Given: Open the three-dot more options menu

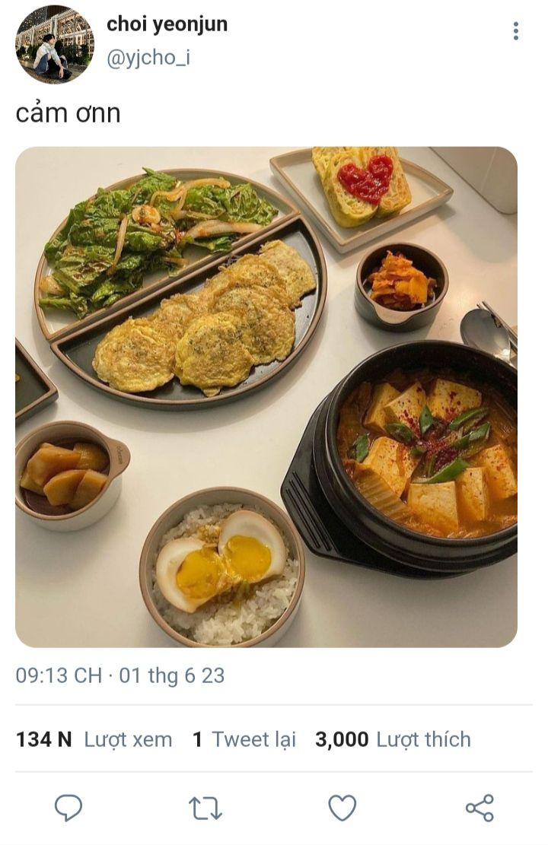Looking at the screenshot, I should point(516,31).
